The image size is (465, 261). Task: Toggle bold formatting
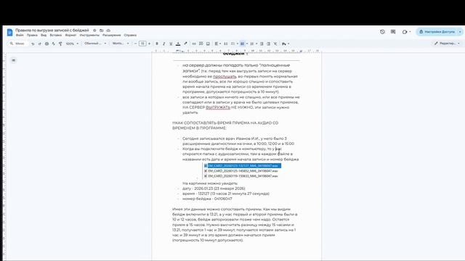[x=157, y=43]
